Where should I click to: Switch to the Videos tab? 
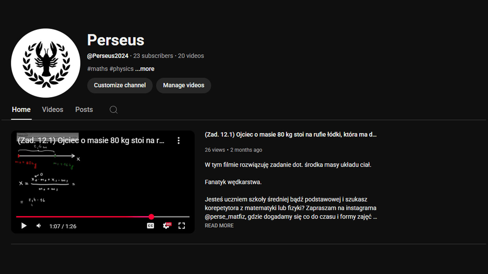[x=53, y=110]
